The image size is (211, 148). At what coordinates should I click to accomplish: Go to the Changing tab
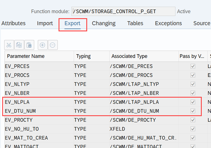[x=104, y=23]
